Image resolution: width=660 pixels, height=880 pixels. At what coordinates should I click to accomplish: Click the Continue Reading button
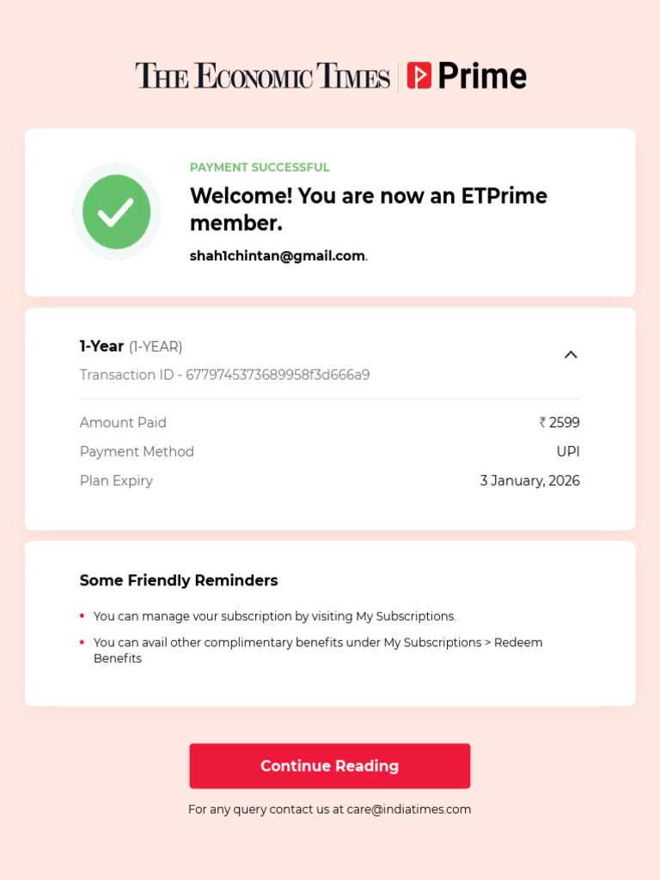click(330, 766)
